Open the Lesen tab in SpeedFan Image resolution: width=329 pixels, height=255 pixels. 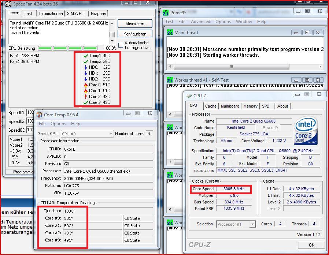(x=14, y=13)
